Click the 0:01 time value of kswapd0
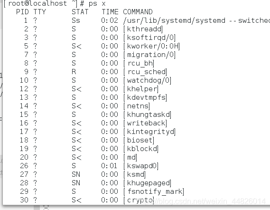 click(x=109, y=166)
